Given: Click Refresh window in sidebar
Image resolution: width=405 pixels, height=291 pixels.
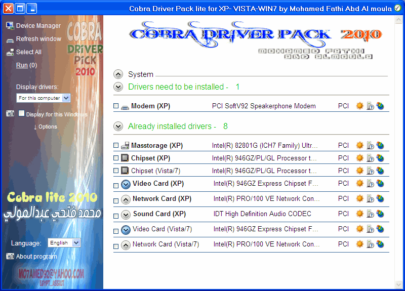Looking at the screenshot, I should click(38, 39).
